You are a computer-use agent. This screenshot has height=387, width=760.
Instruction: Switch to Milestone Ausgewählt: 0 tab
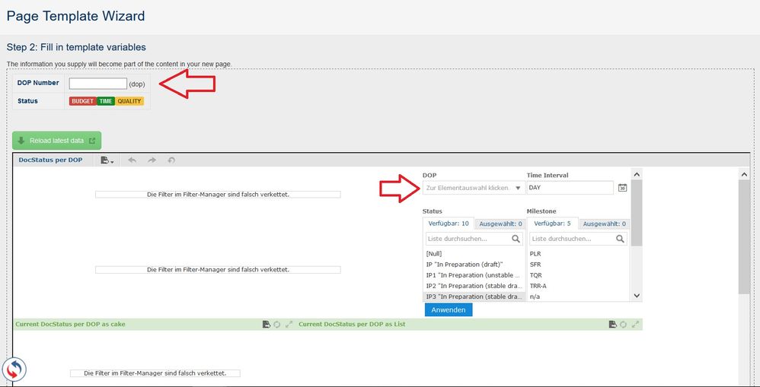(604, 224)
